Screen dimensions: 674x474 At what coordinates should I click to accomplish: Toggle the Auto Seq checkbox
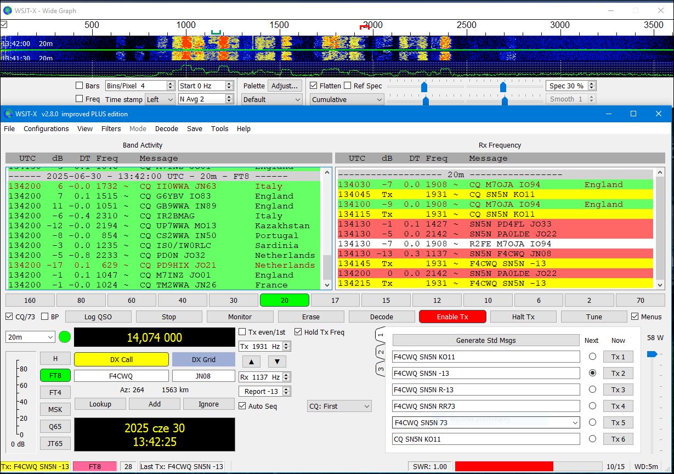242,406
